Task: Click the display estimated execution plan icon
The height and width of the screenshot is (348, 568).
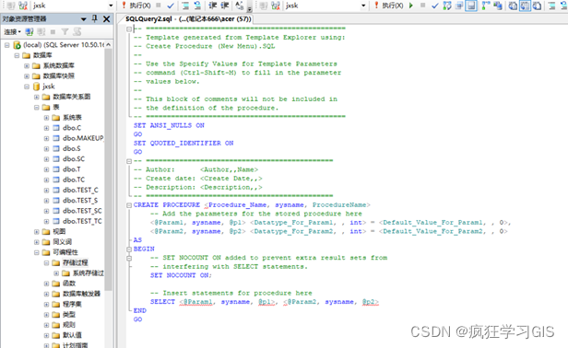Action: pyautogui.click(x=447, y=6)
